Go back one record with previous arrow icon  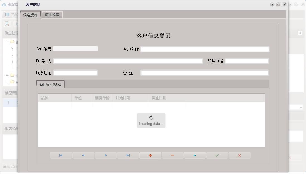(x=83, y=155)
